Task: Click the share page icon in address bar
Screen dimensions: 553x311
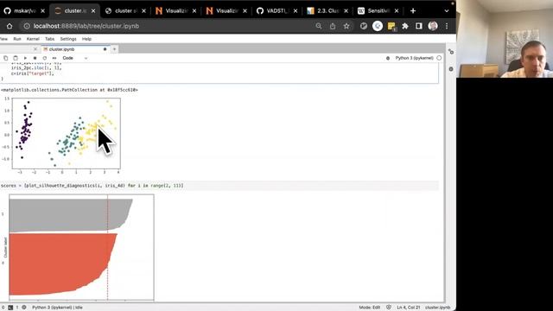Action: 333,26
